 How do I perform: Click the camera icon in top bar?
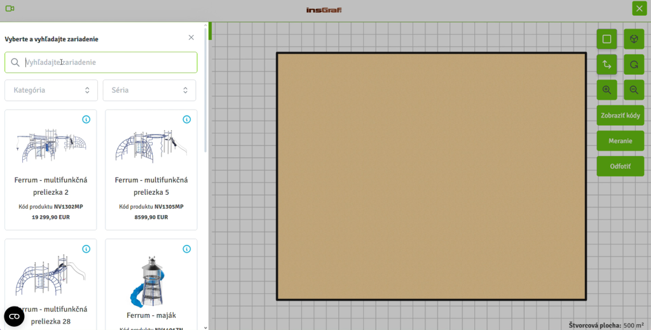[x=10, y=8]
